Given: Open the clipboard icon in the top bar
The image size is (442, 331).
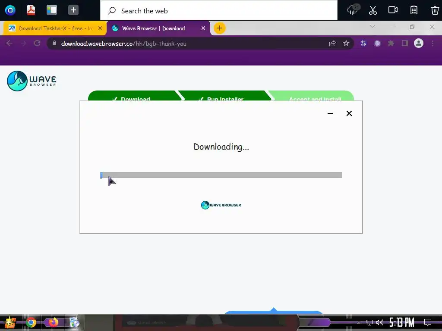Looking at the screenshot, I should click(414, 10).
